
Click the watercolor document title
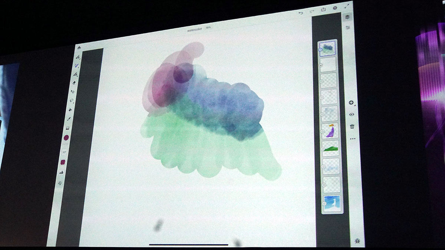tap(195, 29)
